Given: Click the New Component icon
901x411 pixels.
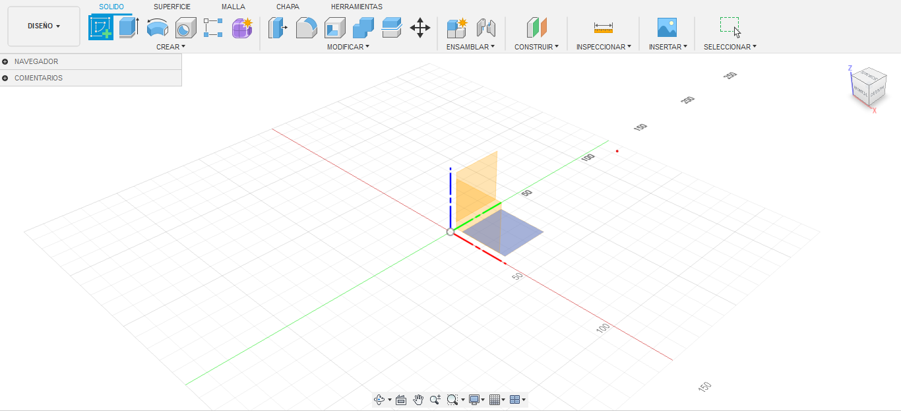Looking at the screenshot, I should coord(456,28).
